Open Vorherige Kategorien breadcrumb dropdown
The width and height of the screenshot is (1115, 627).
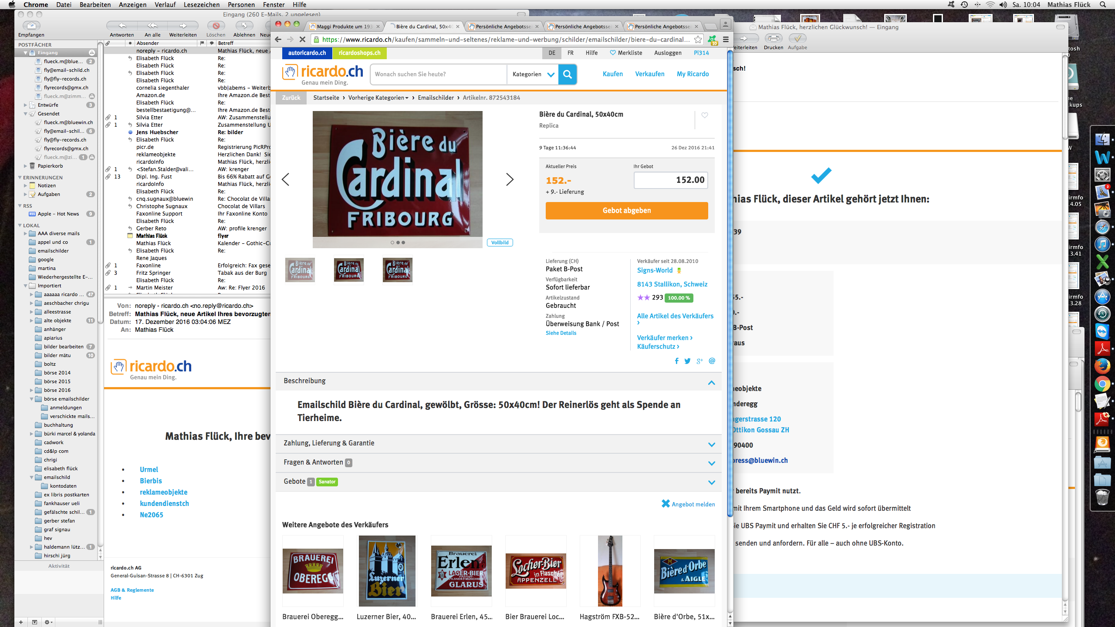click(378, 98)
